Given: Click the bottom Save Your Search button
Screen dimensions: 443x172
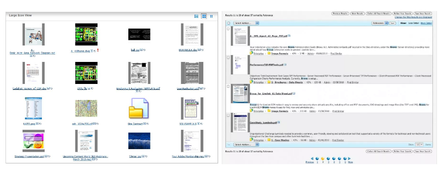Looking at the screenshot, I should point(423,151).
